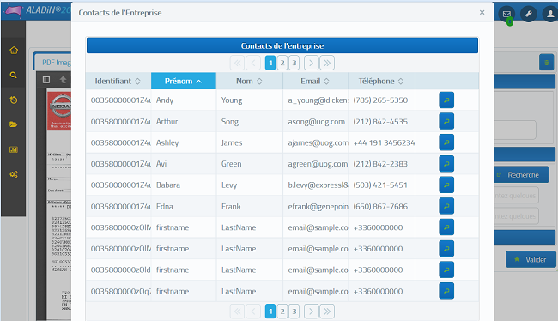Select contact Ashley James with magnifier button

pyautogui.click(x=446, y=142)
